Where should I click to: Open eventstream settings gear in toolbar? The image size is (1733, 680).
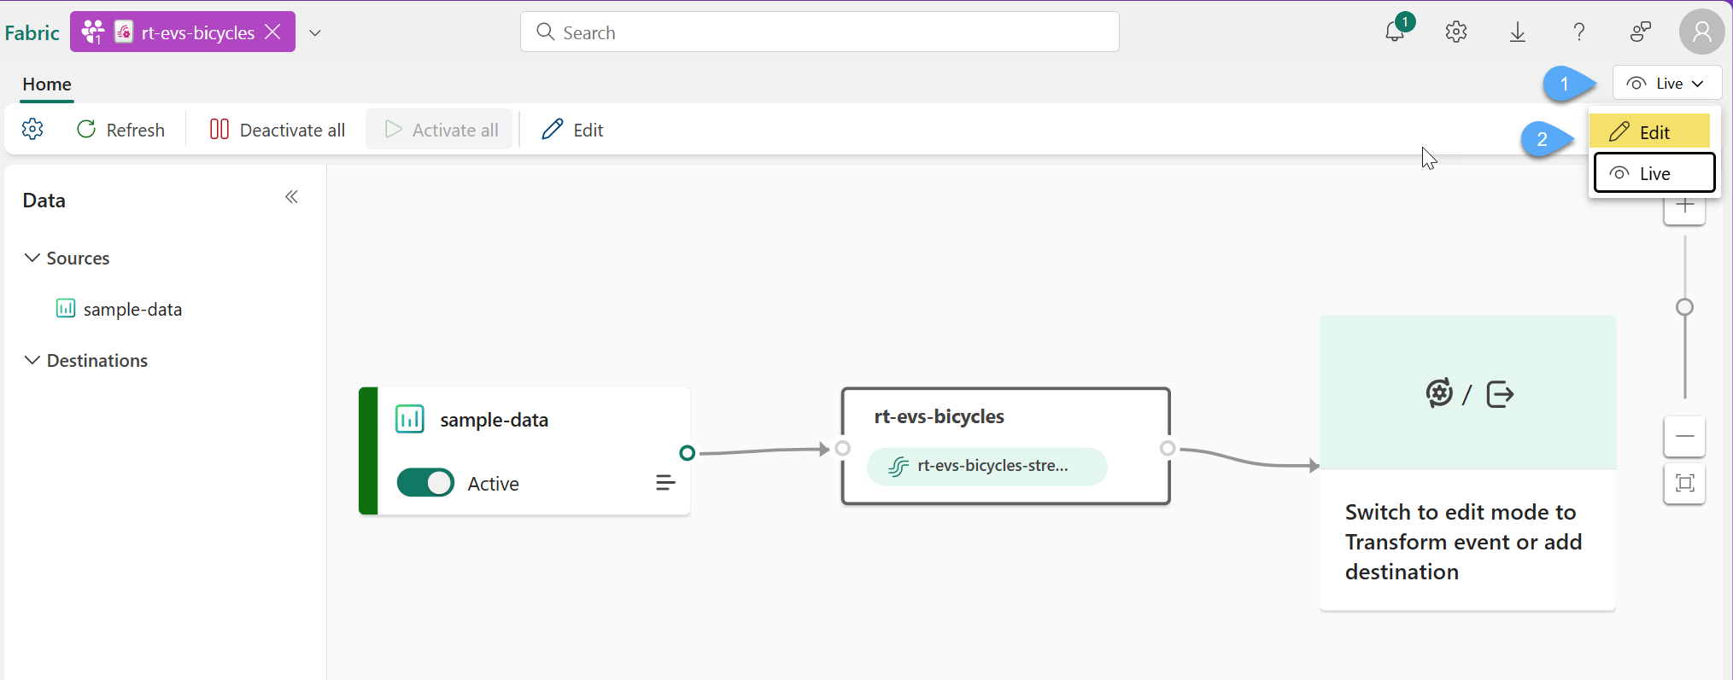point(32,130)
